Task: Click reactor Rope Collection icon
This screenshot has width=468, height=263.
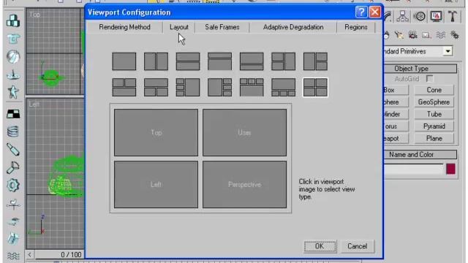Action: pyautogui.click(x=13, y=75)
